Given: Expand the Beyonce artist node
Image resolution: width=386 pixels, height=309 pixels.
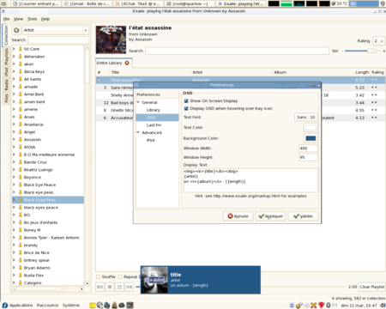Looking at the screenshot, I should point(14,177).
